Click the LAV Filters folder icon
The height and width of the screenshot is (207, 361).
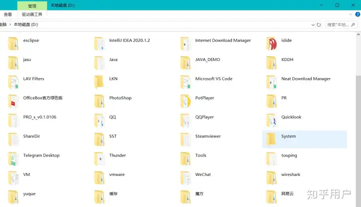[13, 82]
